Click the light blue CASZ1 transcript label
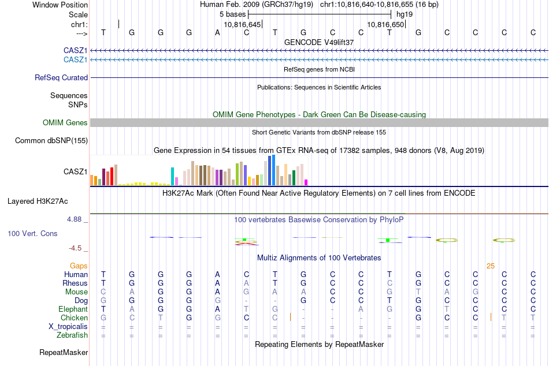 pyautogui.click(x=75, y=60)
